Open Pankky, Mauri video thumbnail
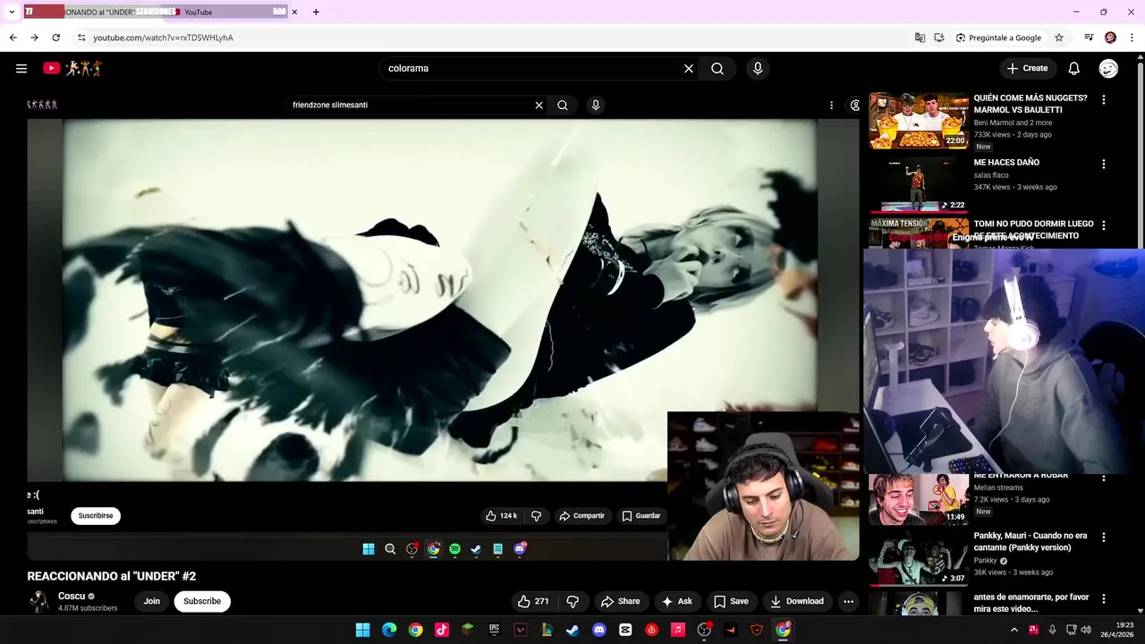Image resolution: width=1145 pixels, height=644 pixels. click(x=919, y=558)
